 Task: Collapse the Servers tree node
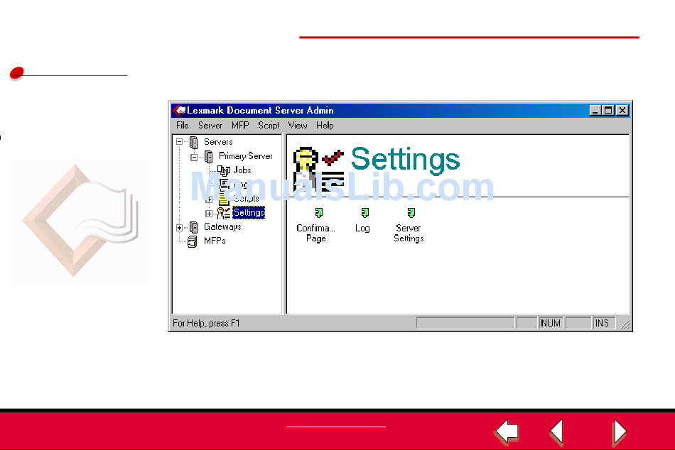[180, 141]
